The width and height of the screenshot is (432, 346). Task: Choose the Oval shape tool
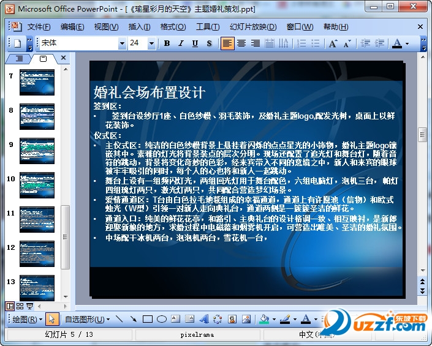(162, 319)
